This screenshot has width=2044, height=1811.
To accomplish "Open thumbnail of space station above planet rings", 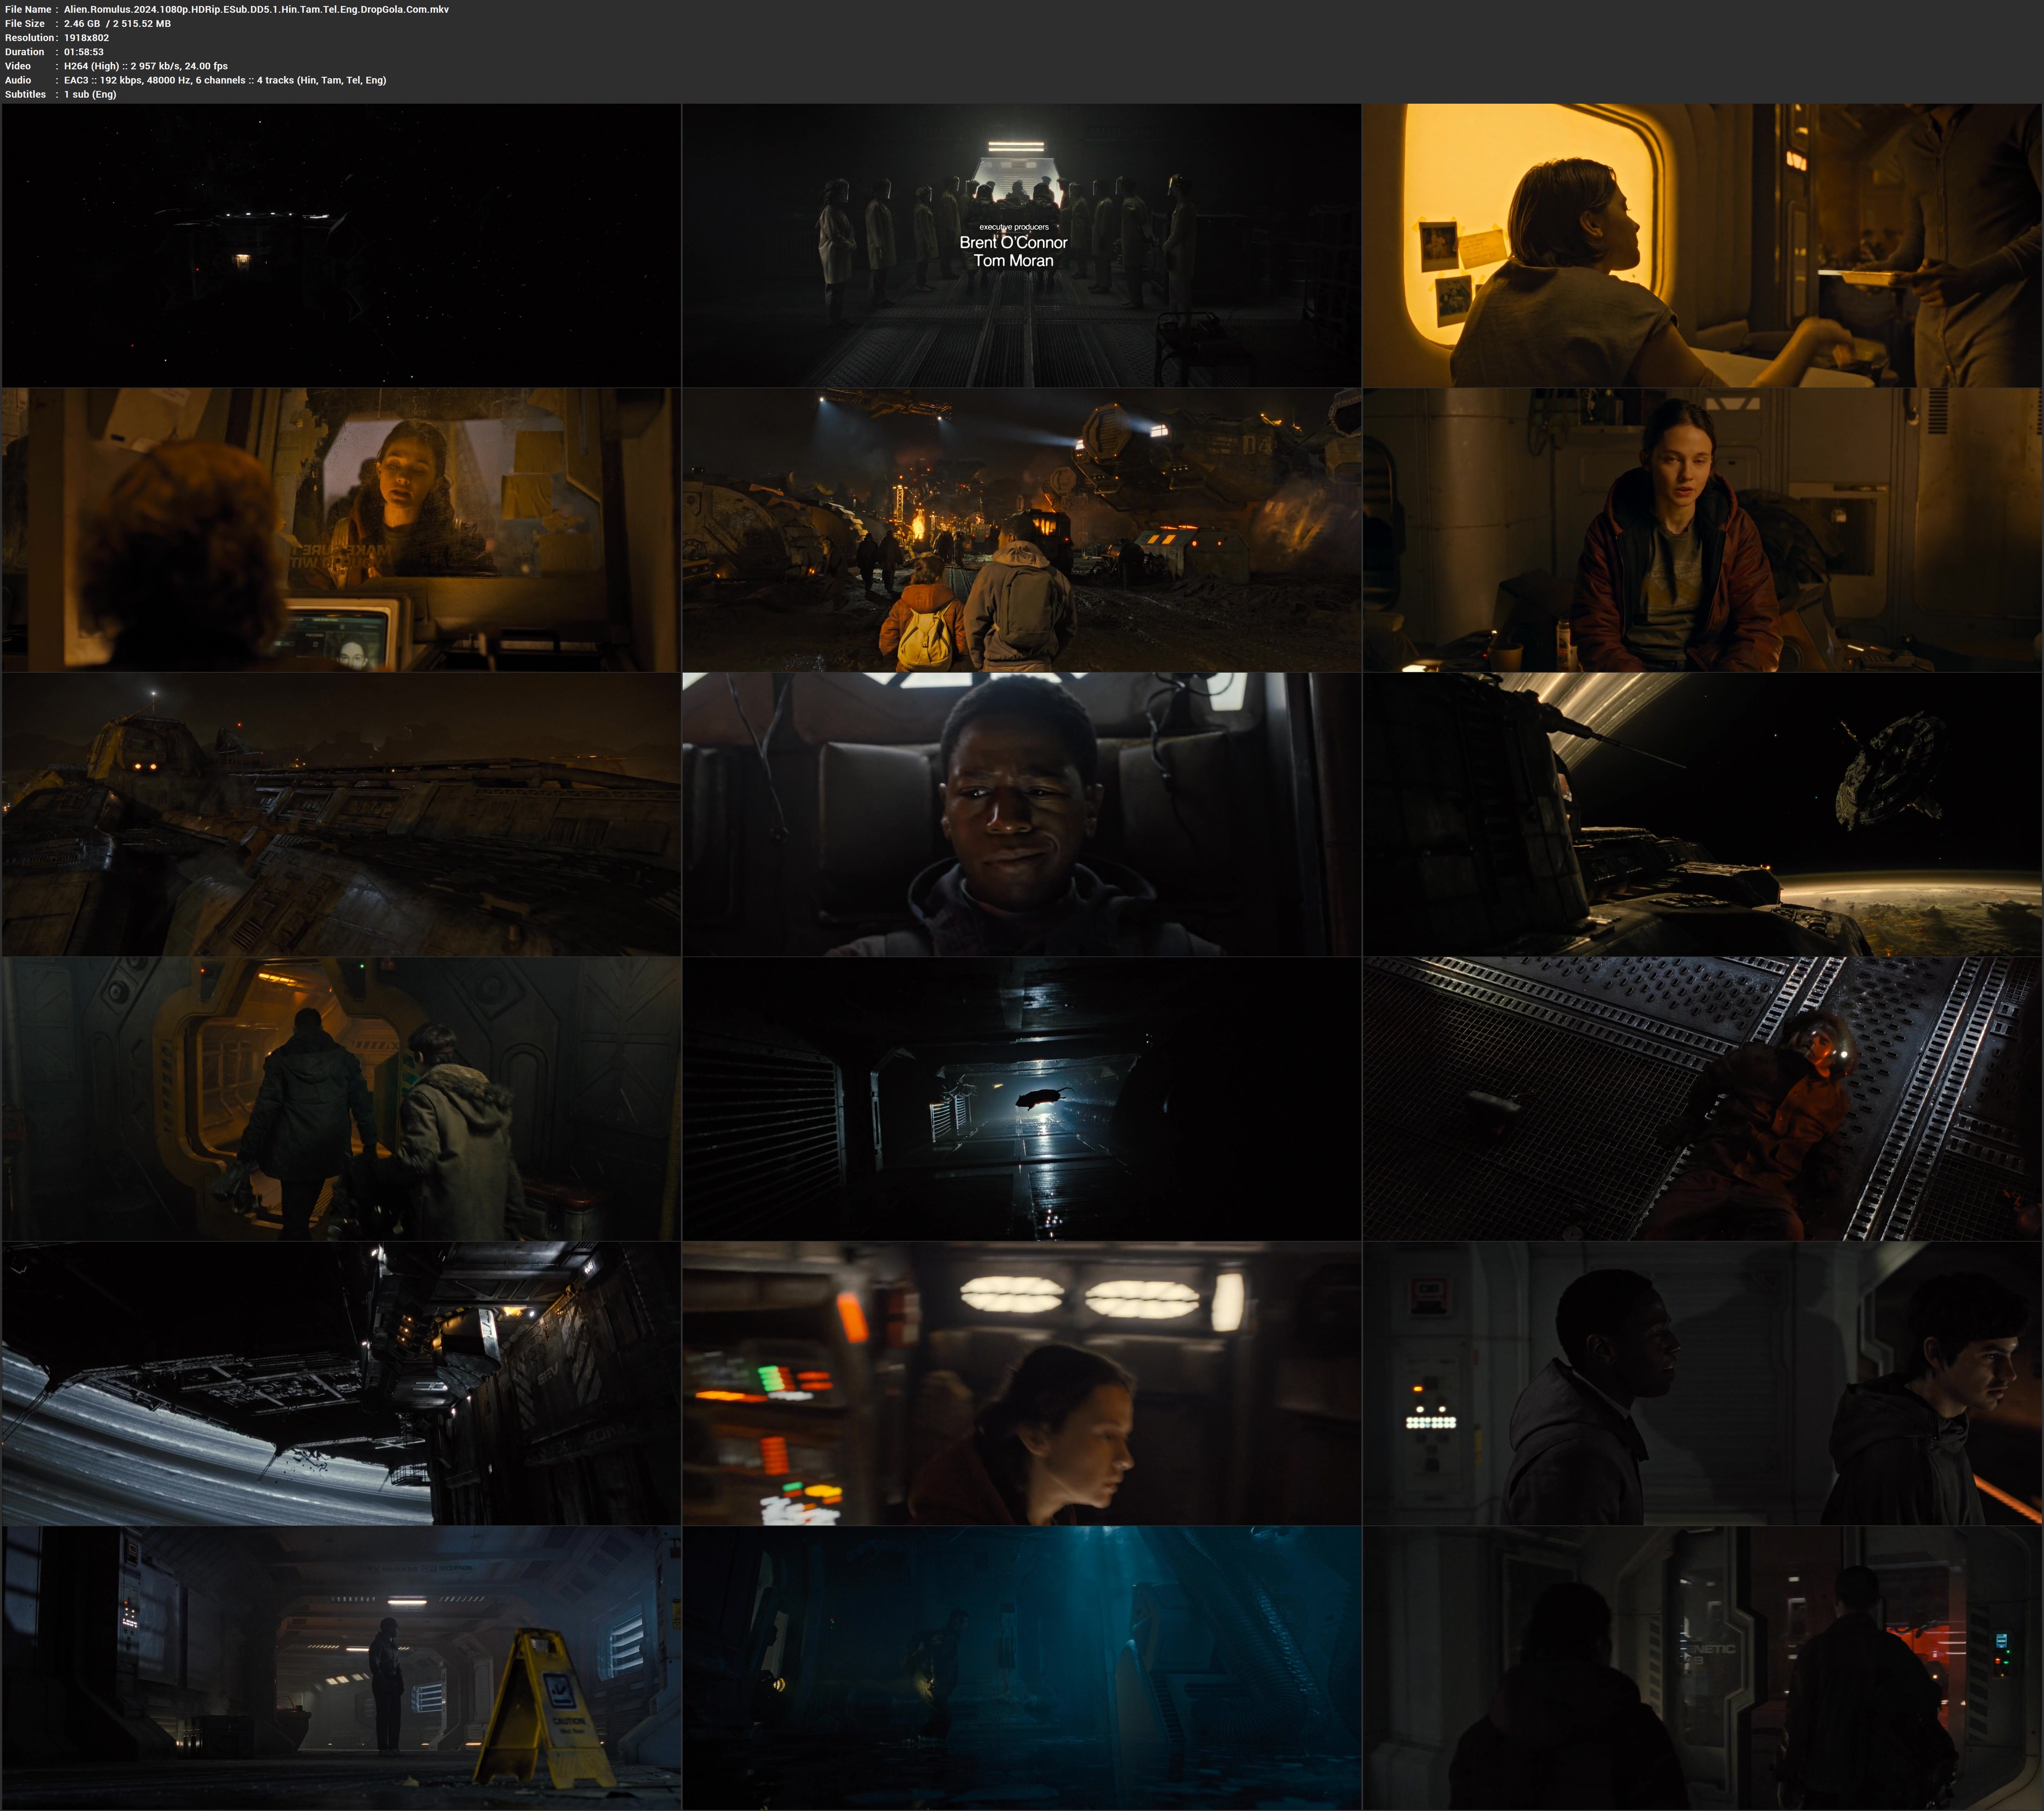I will point(1702,814).
